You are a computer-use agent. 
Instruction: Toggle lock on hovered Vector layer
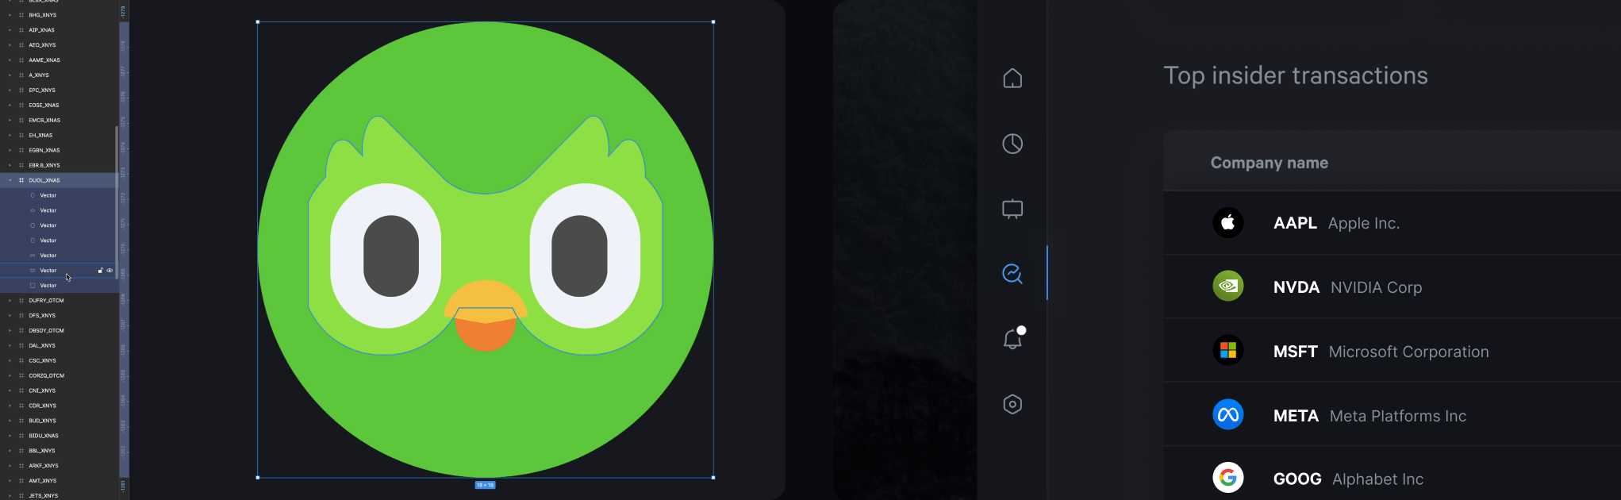click(100, 271)
